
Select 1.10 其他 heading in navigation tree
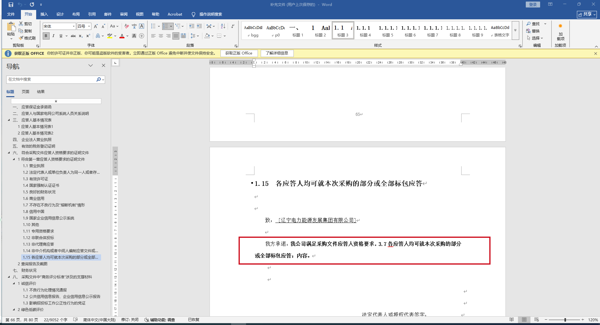click(x=31, y=224)
